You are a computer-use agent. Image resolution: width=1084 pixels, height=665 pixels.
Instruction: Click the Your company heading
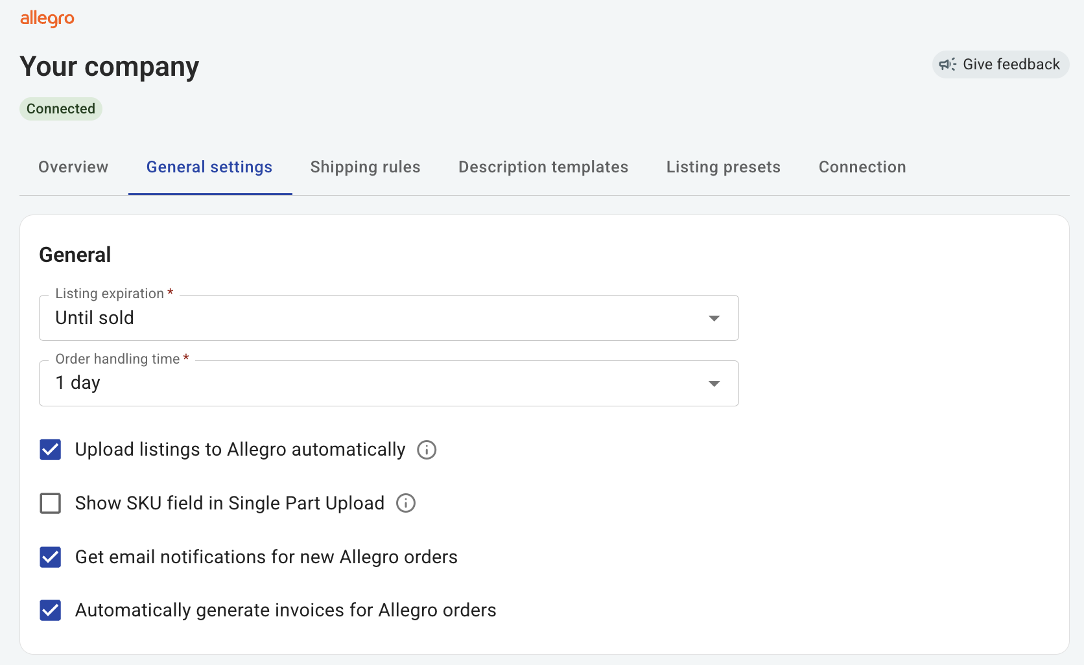click(110, 67)
